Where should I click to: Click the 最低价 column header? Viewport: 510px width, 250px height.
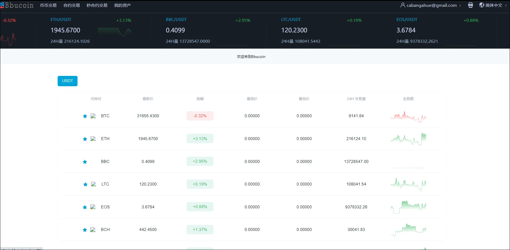(304, 99)
